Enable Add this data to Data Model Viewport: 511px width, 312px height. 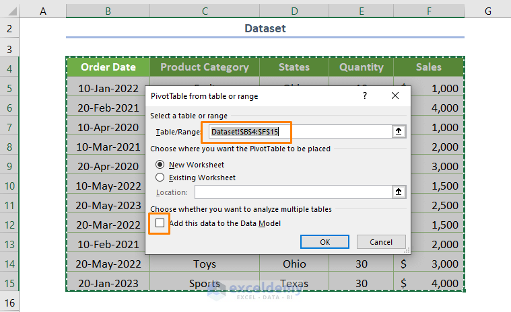tap(160, 223)
